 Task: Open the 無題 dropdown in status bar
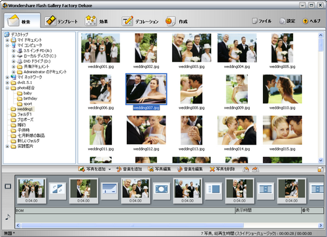tap(9, 233)
